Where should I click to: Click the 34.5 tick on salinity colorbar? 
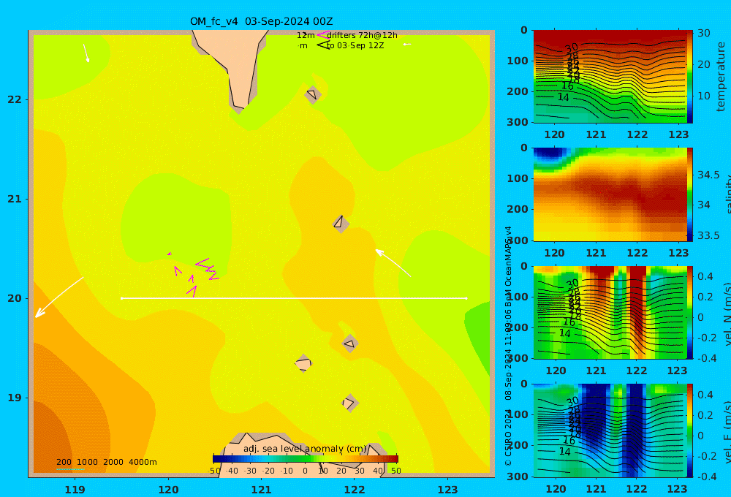(x=708, y=175)
